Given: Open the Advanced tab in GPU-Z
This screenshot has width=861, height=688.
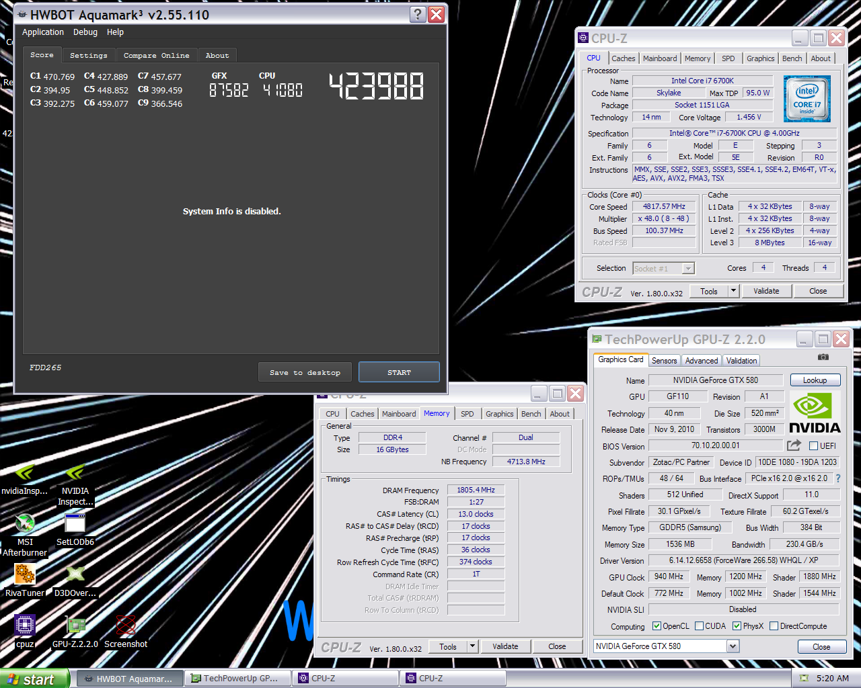Looking at the screenshot, I should [702, 361].
